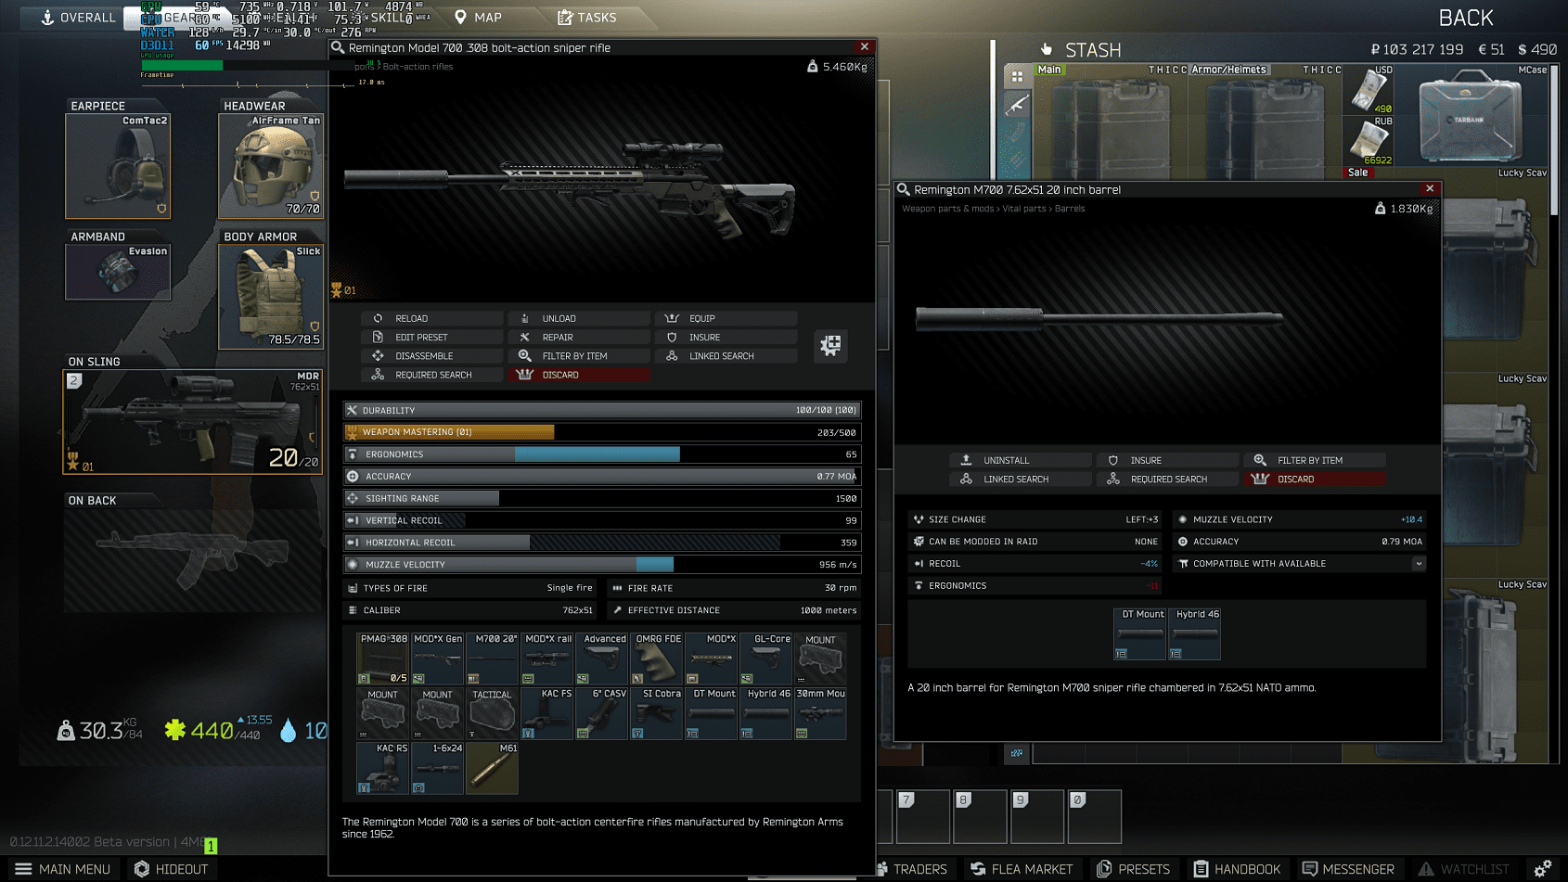Image resolution: width=1568 pixels, height=882 pixels.
Task: Insure the M700 barrel
Action: (x=1167, y=460)
